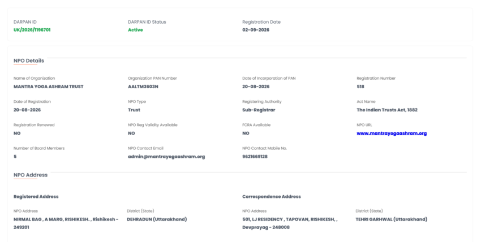The height and width of the screenshot is (242, 481).
Task: Click the NO value under FCRA Available
Action: (x=246, y=133)
